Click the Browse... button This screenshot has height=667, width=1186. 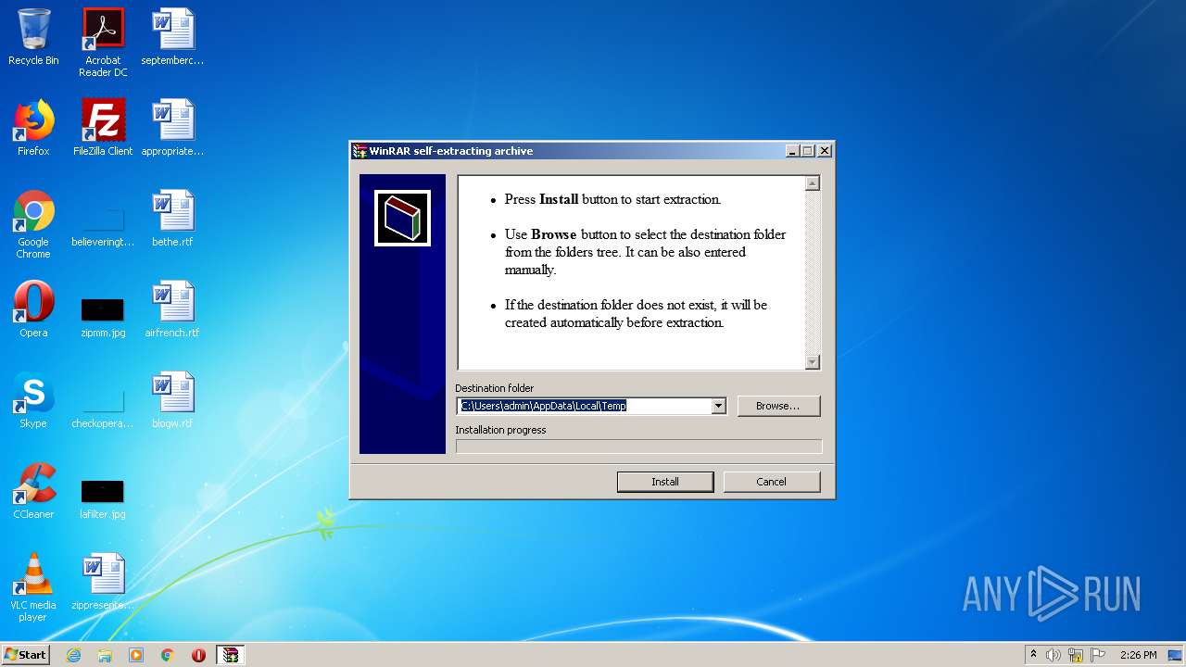coord(777,406)
